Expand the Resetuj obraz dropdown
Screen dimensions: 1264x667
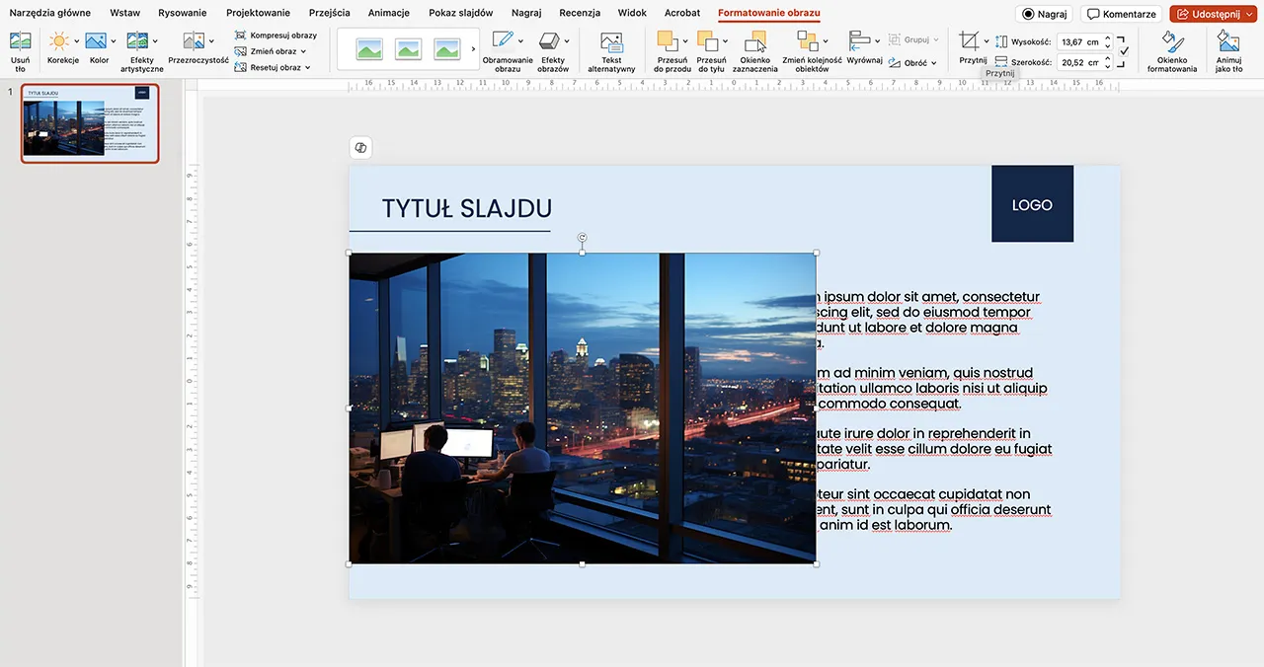coord(308,68)
